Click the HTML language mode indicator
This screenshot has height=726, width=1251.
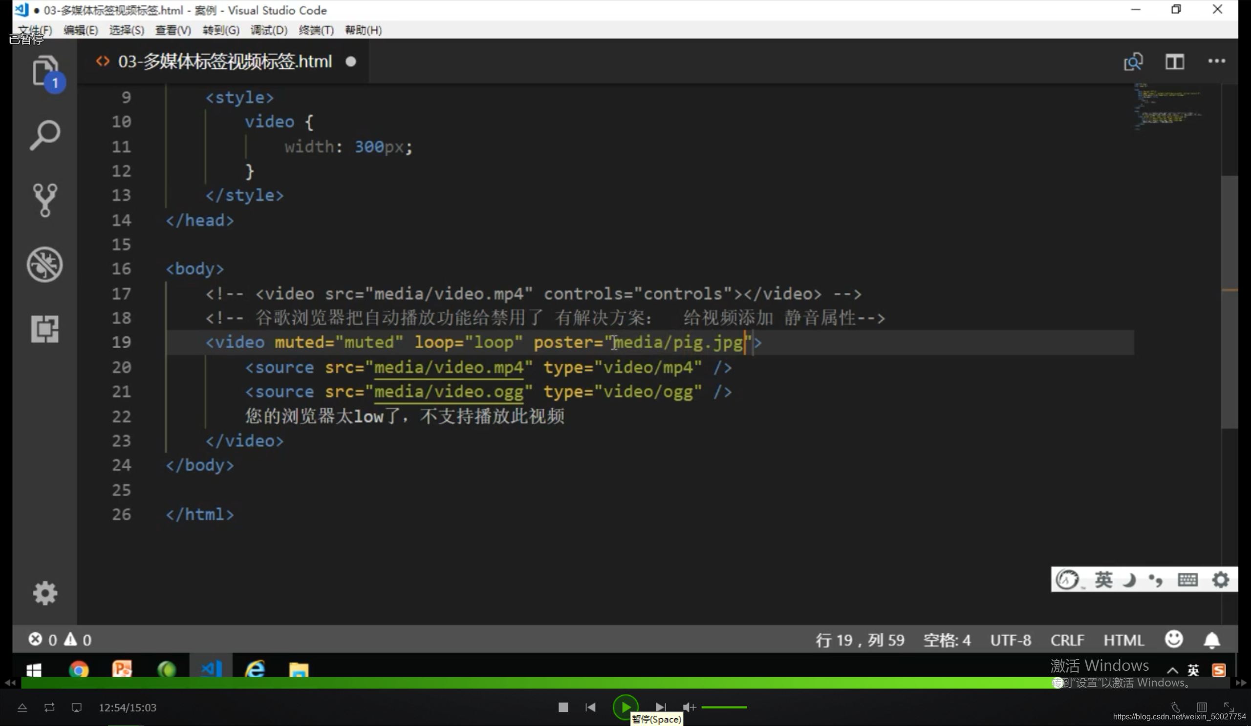[x=1124, y=640]
